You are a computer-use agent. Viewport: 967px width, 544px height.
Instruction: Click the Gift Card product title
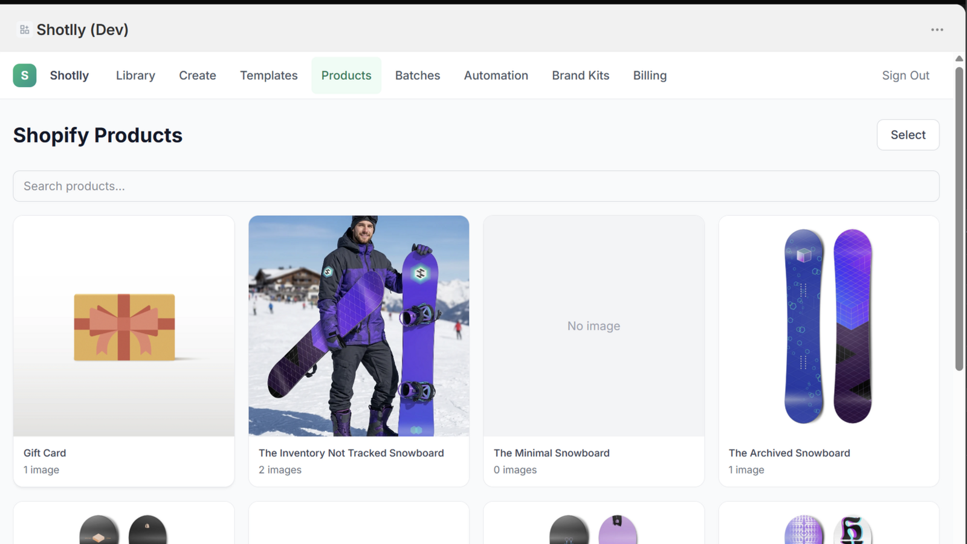pos(45,453)
